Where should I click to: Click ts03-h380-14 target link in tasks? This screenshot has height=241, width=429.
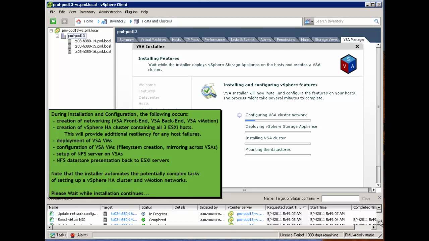point(124,220)
